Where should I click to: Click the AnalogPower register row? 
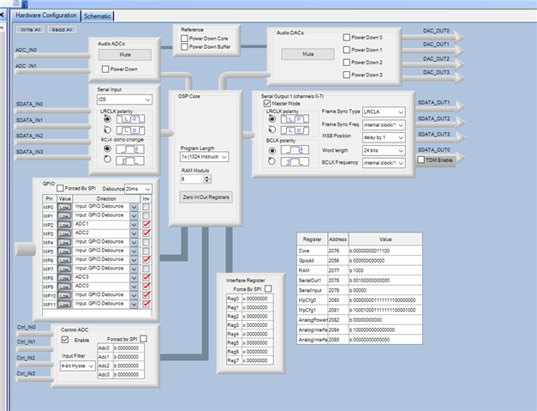tap(360, 320)
